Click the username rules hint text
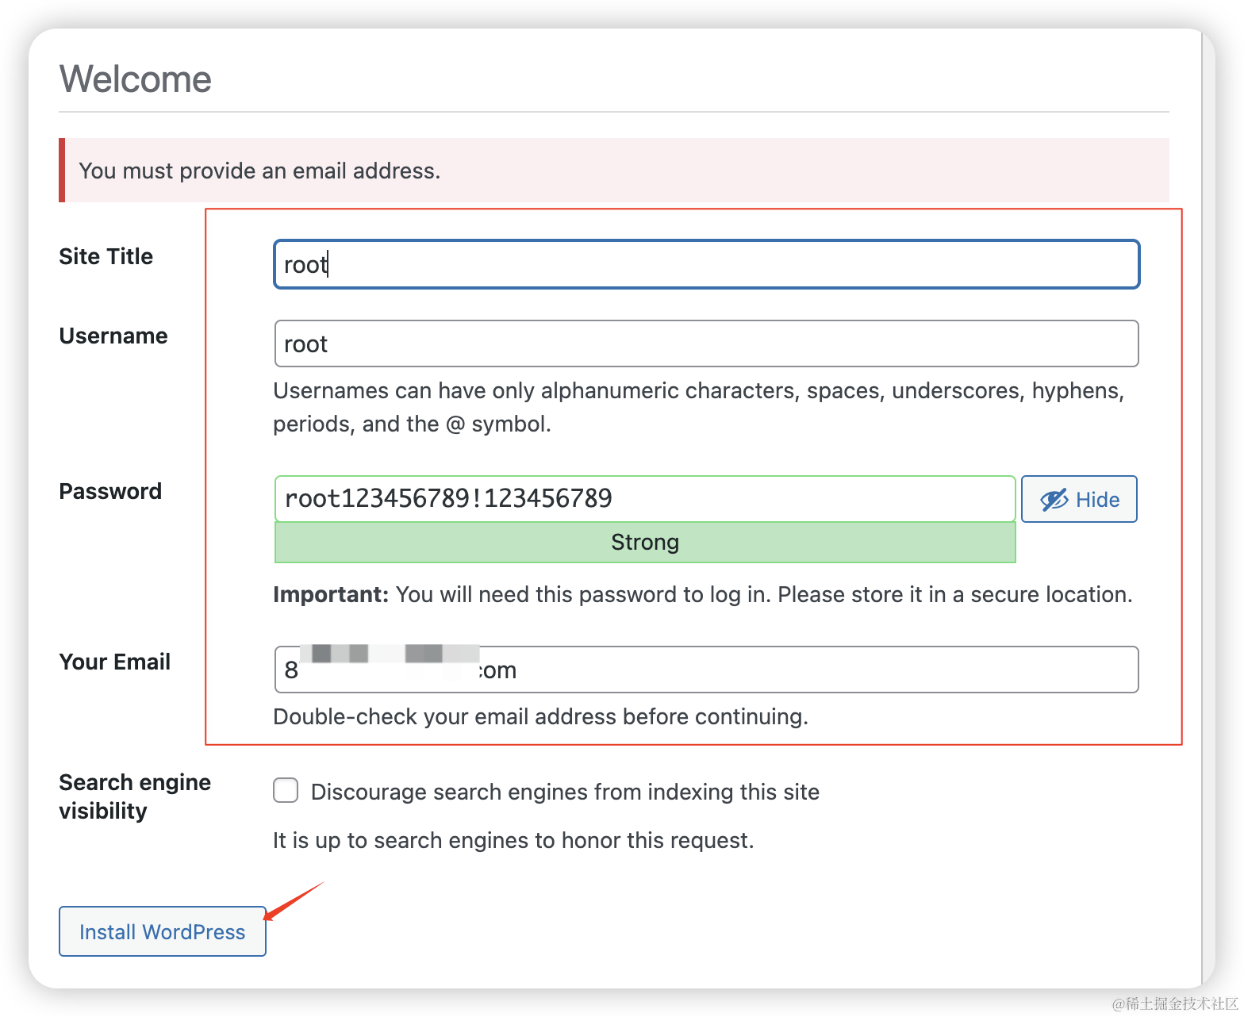The height and width of the screenshot is (1017, 1244). click(x=699, y=407)
